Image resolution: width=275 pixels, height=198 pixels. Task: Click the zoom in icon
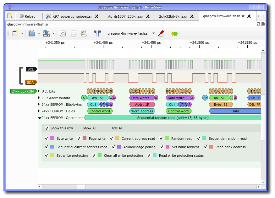63,33
